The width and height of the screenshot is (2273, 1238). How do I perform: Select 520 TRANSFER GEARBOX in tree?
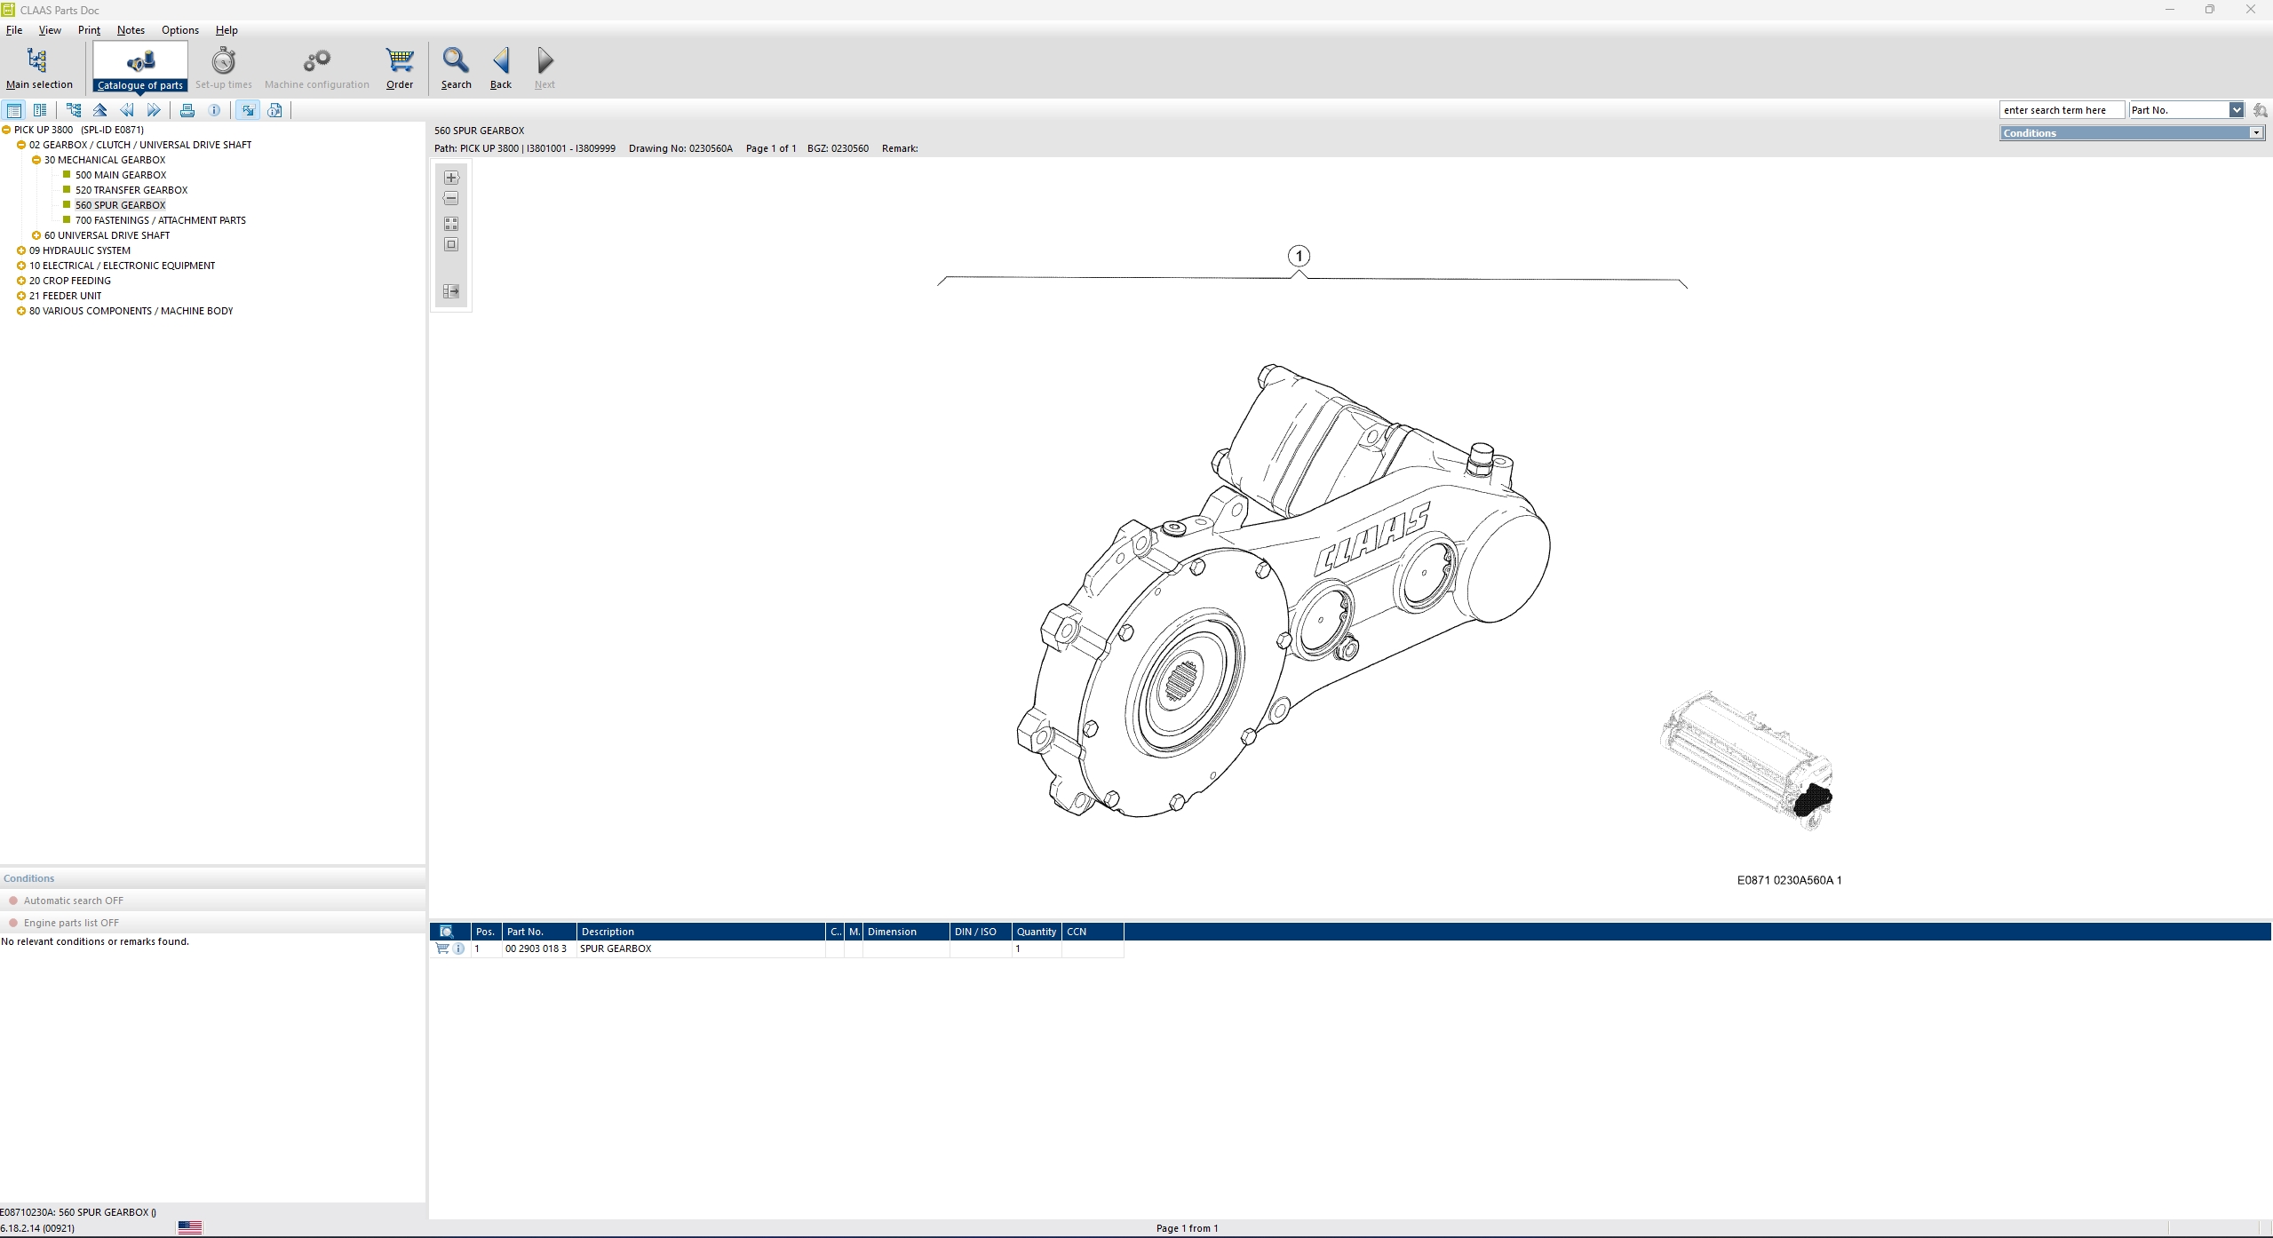[x=131, y=190]
